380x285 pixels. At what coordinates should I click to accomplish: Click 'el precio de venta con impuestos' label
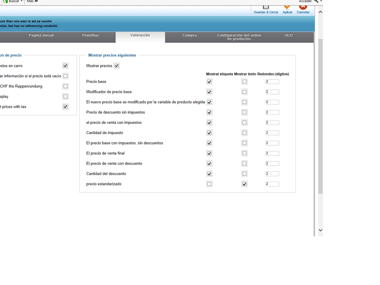click(114, 123)
